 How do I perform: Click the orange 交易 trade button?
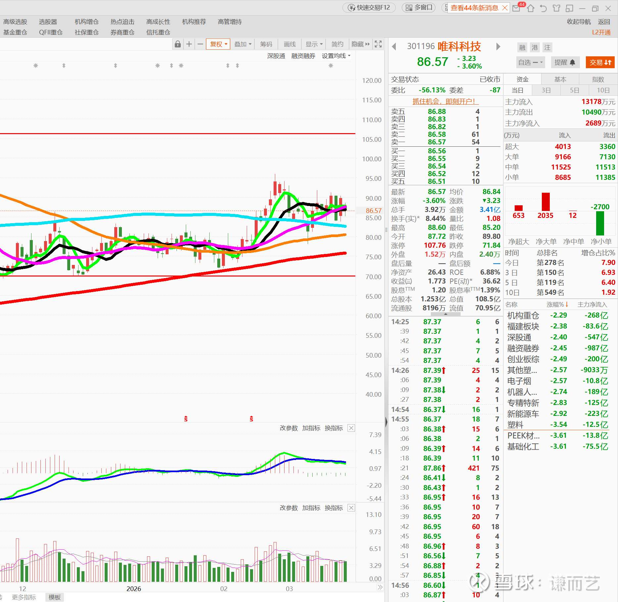[600, 62]
